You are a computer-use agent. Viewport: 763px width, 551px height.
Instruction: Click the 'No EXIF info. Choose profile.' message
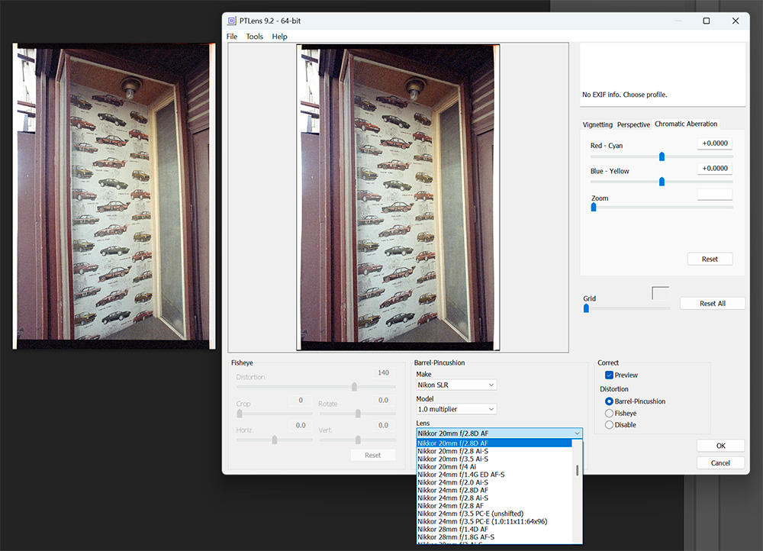pos(625,95)
